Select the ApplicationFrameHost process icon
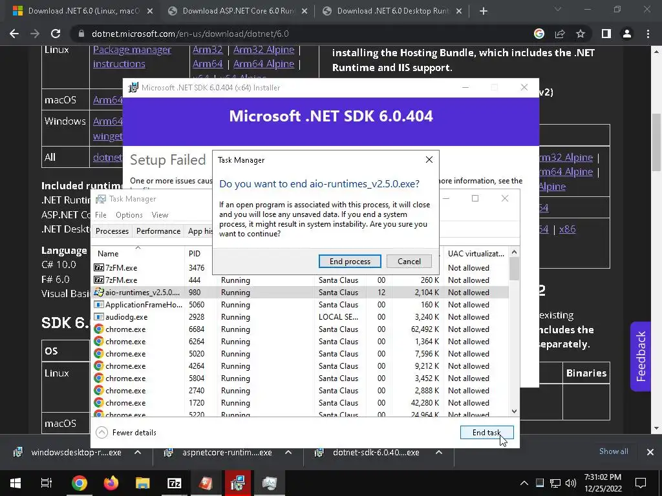Screen dimensions: 662x496 pos(98,305)
